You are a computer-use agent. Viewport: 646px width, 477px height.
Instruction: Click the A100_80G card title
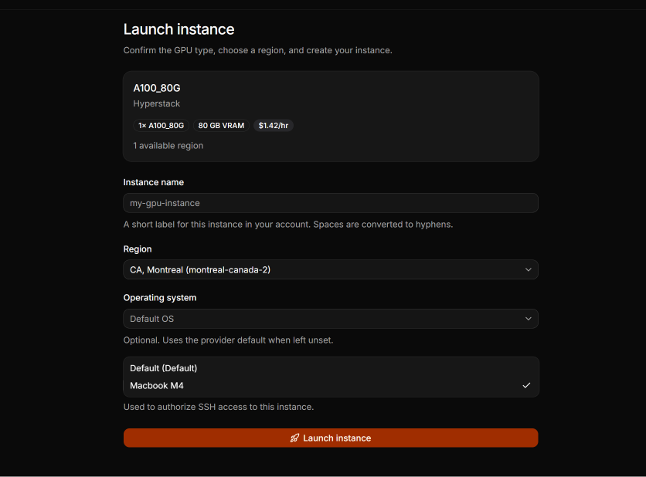pyautogui.click(x=157, y=88)
